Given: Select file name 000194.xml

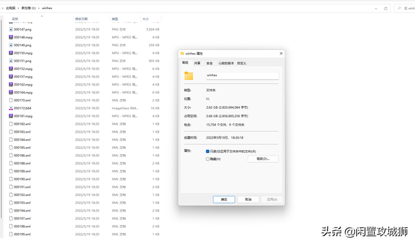Looking at the screenshot, I should (x=22, y=211).
